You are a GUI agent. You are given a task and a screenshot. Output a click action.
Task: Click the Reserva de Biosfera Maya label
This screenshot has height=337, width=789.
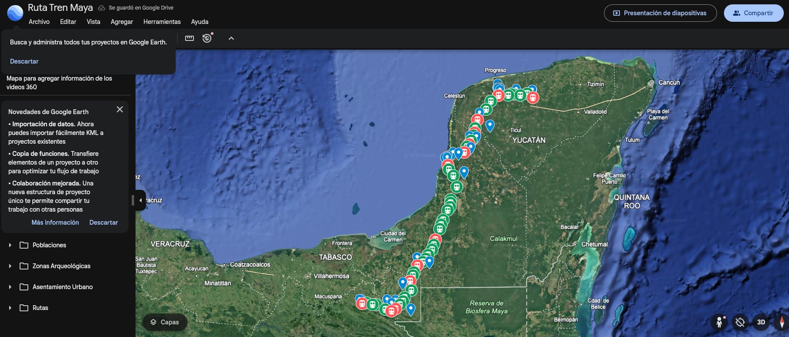[487, 307]
